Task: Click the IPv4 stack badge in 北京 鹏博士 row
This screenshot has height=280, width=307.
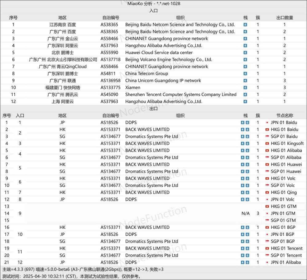Action: coord(245,53)
